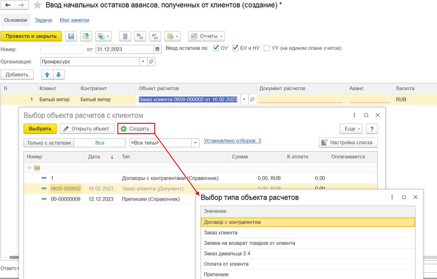437x279 pixels.
Task: Open the DrCr postings icon
Action: [140, 36]
